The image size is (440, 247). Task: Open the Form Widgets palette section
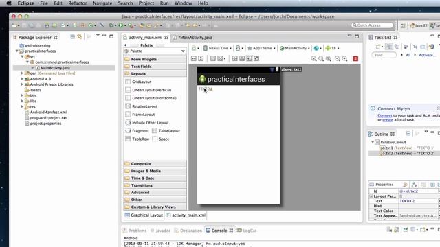(x=155, y=59)
